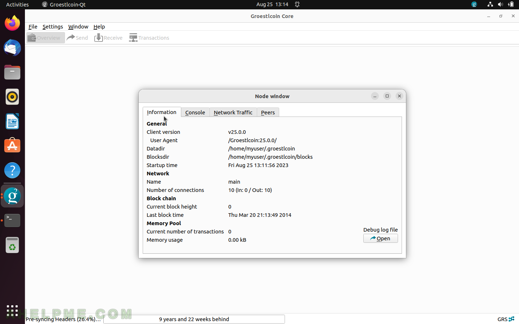Open the network status icon in top bar

pyautogui.click(x=490, y=4)
